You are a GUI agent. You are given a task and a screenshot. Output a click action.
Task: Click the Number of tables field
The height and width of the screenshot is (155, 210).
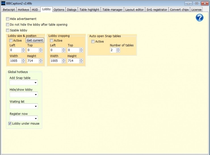[113, 50]
